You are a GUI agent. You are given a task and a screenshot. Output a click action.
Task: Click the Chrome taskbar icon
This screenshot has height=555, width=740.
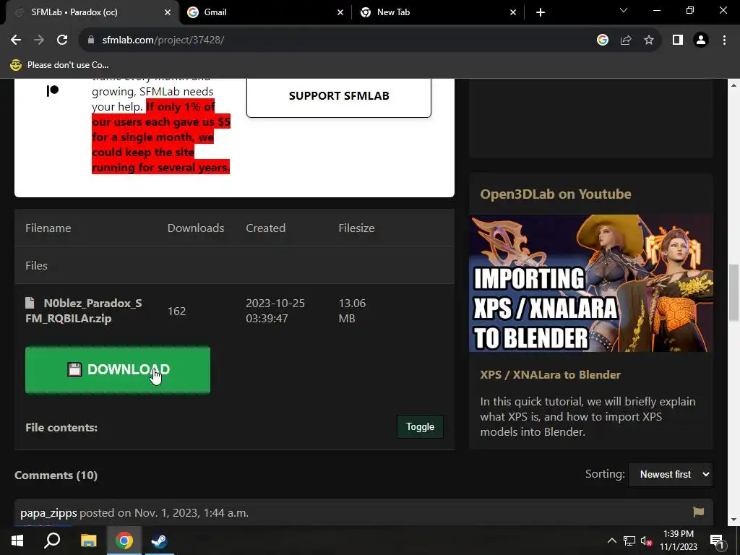pos(124,541)
